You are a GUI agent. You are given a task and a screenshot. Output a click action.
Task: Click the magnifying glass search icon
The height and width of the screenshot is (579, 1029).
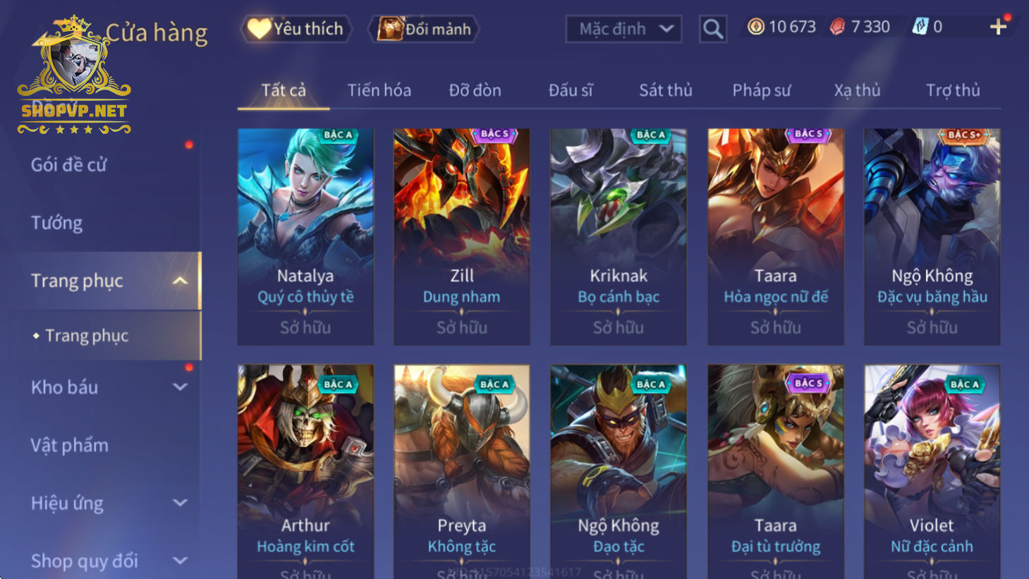pos(712,29)
